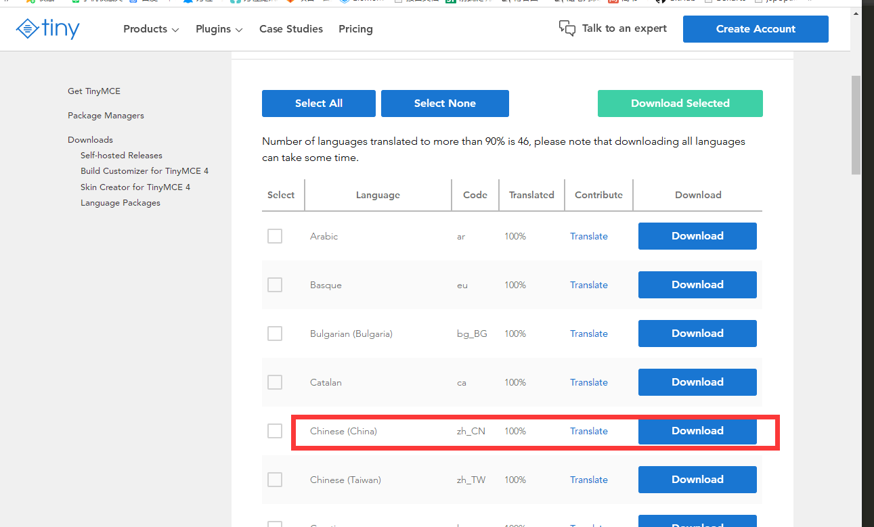Viewport: 874px width, 527px height.
Task: Click Select All button
Action: tap(319, 104)
